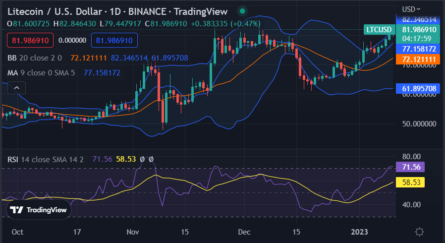
Task: Click the orange 72.121111 axis label
Action: [x=418, y=60]
